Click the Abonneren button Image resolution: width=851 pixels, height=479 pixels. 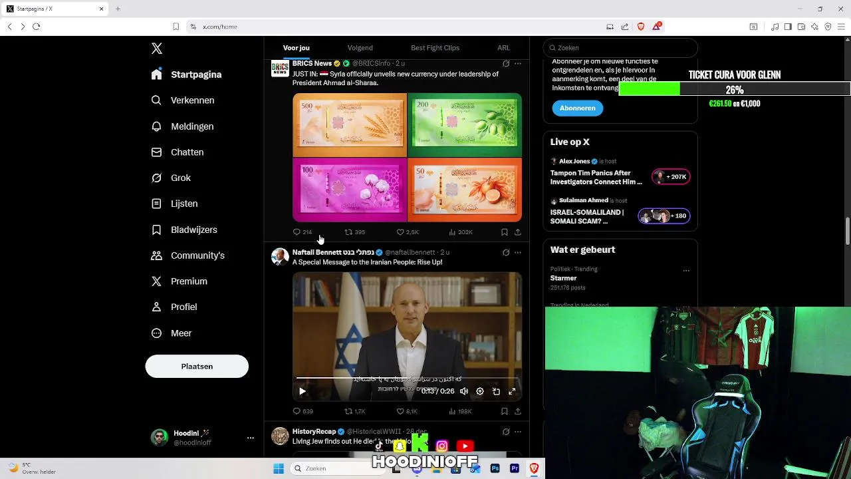(x=577, y=108)
